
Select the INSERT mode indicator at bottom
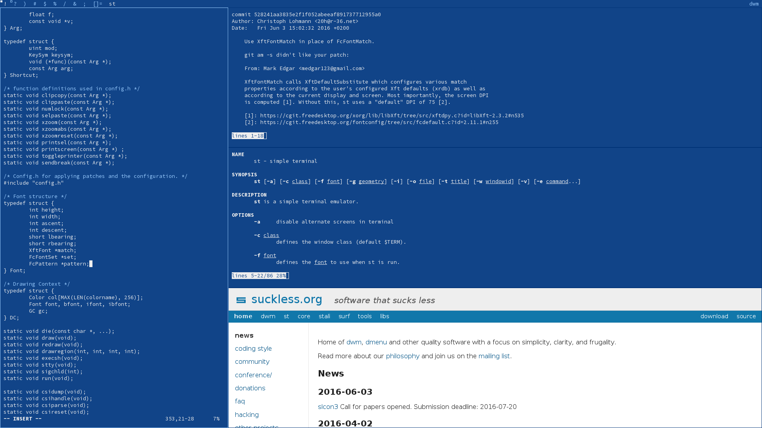[x=23, y=418]
